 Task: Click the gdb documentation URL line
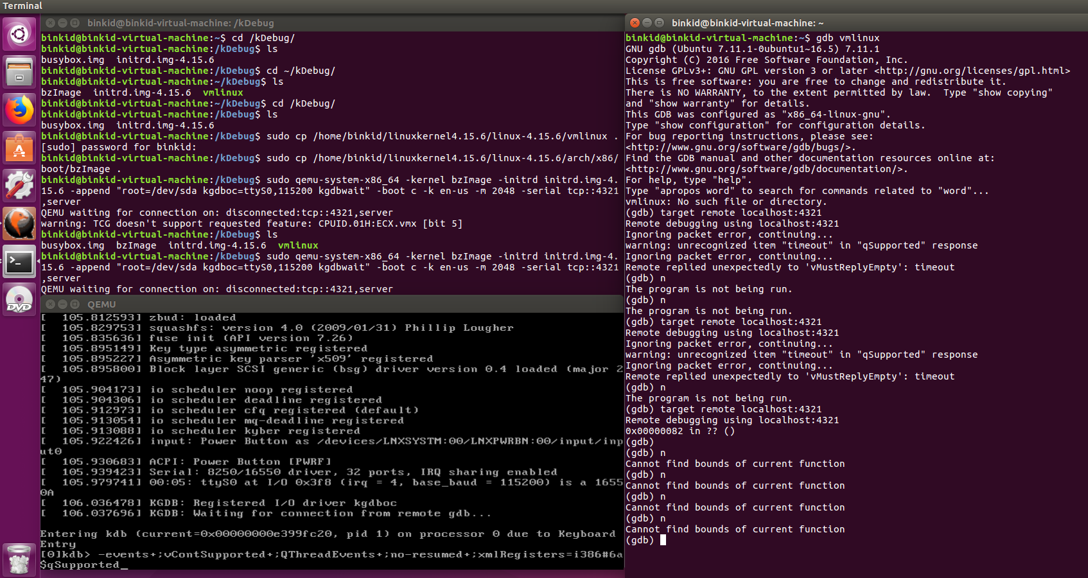click(767, 169)
